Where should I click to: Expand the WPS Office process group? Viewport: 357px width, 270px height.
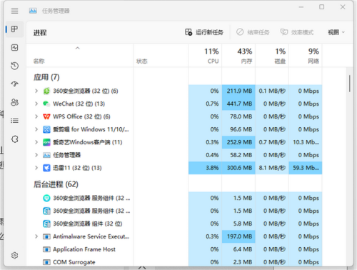pyautogui.click(x=36, y=116)
